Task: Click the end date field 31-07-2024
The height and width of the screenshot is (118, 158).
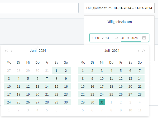Action: click(130, 38)
